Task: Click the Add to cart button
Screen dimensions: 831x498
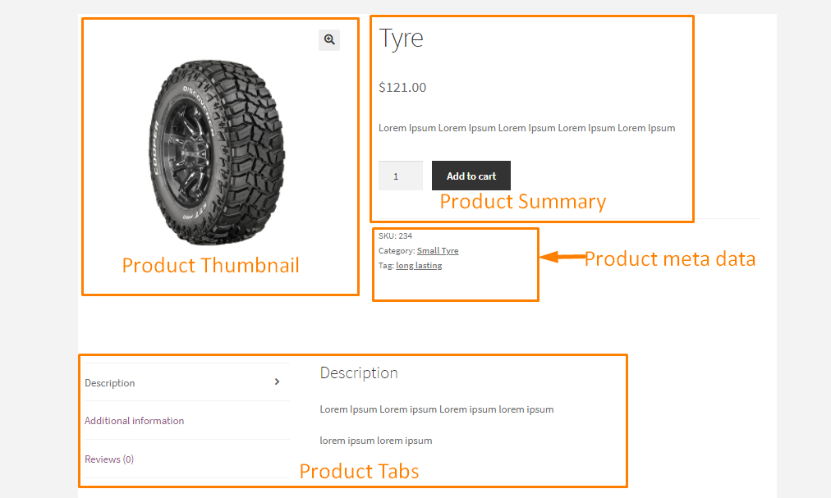Action: point(471,176)
